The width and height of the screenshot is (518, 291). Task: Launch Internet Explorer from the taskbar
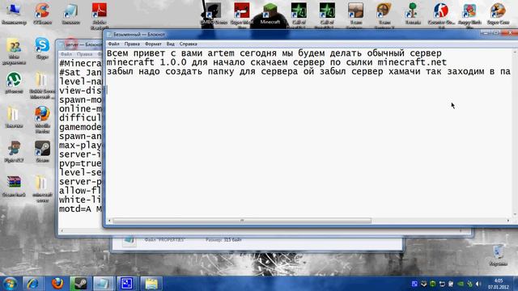pos(32,284)
